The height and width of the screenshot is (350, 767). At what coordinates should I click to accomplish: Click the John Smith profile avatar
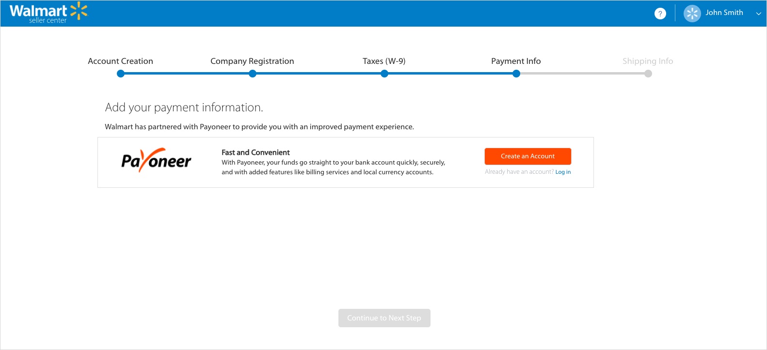(692, 14)
